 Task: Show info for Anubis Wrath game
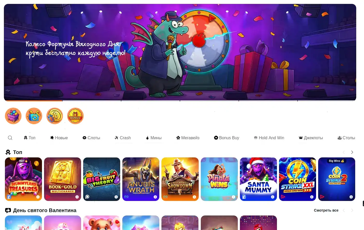click(155, 197)
